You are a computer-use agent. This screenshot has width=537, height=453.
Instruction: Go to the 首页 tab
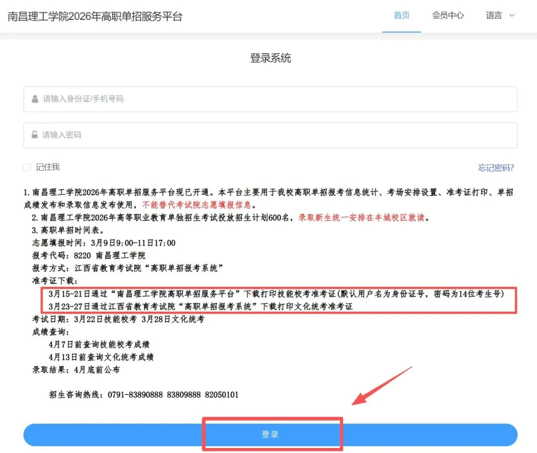401,15
